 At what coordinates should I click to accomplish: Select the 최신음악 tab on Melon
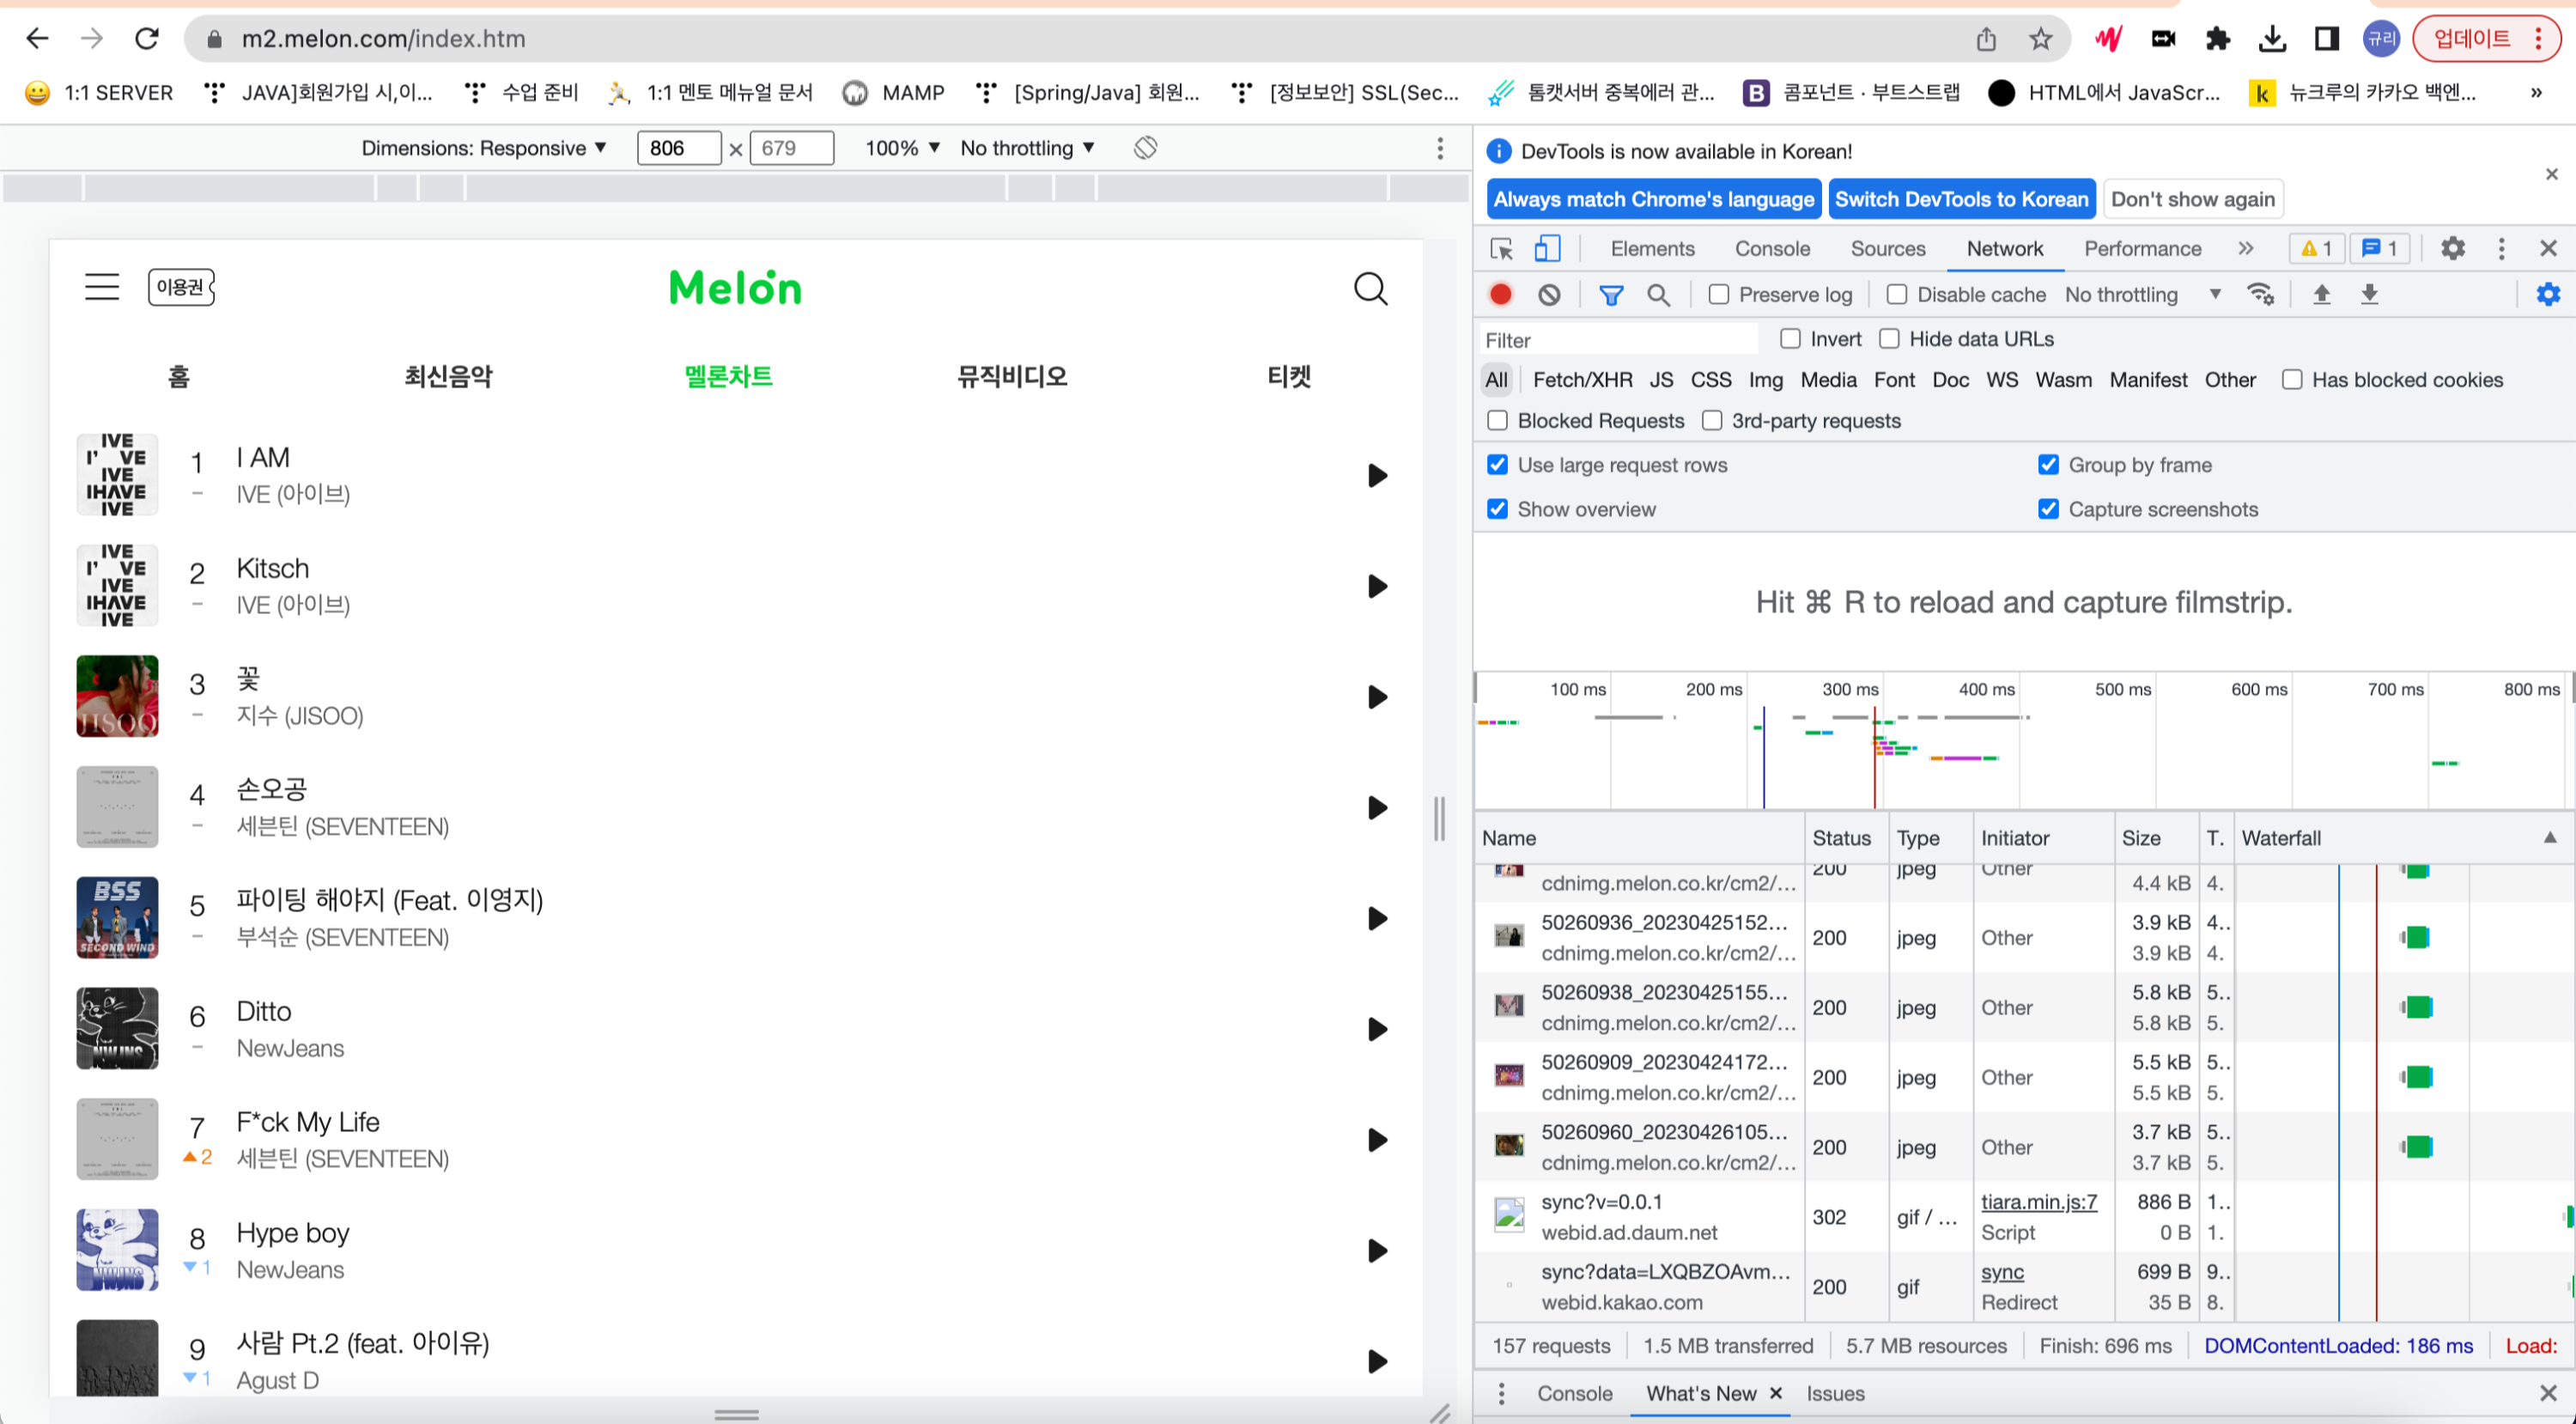pyautogui.click(x=448, y=376)
